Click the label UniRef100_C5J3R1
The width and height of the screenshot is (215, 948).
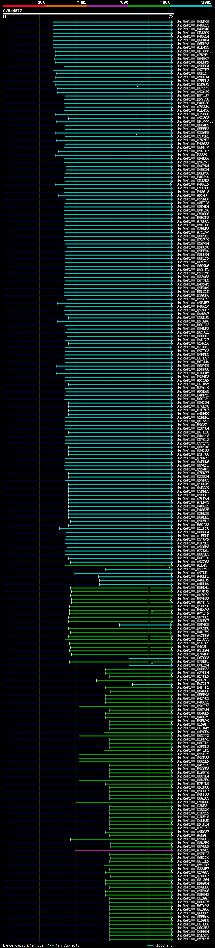(193, 137)
